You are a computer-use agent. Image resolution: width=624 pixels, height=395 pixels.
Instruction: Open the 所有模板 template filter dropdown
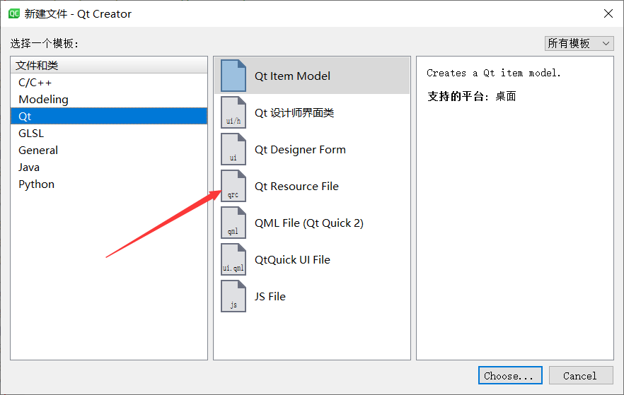[579, 43]
